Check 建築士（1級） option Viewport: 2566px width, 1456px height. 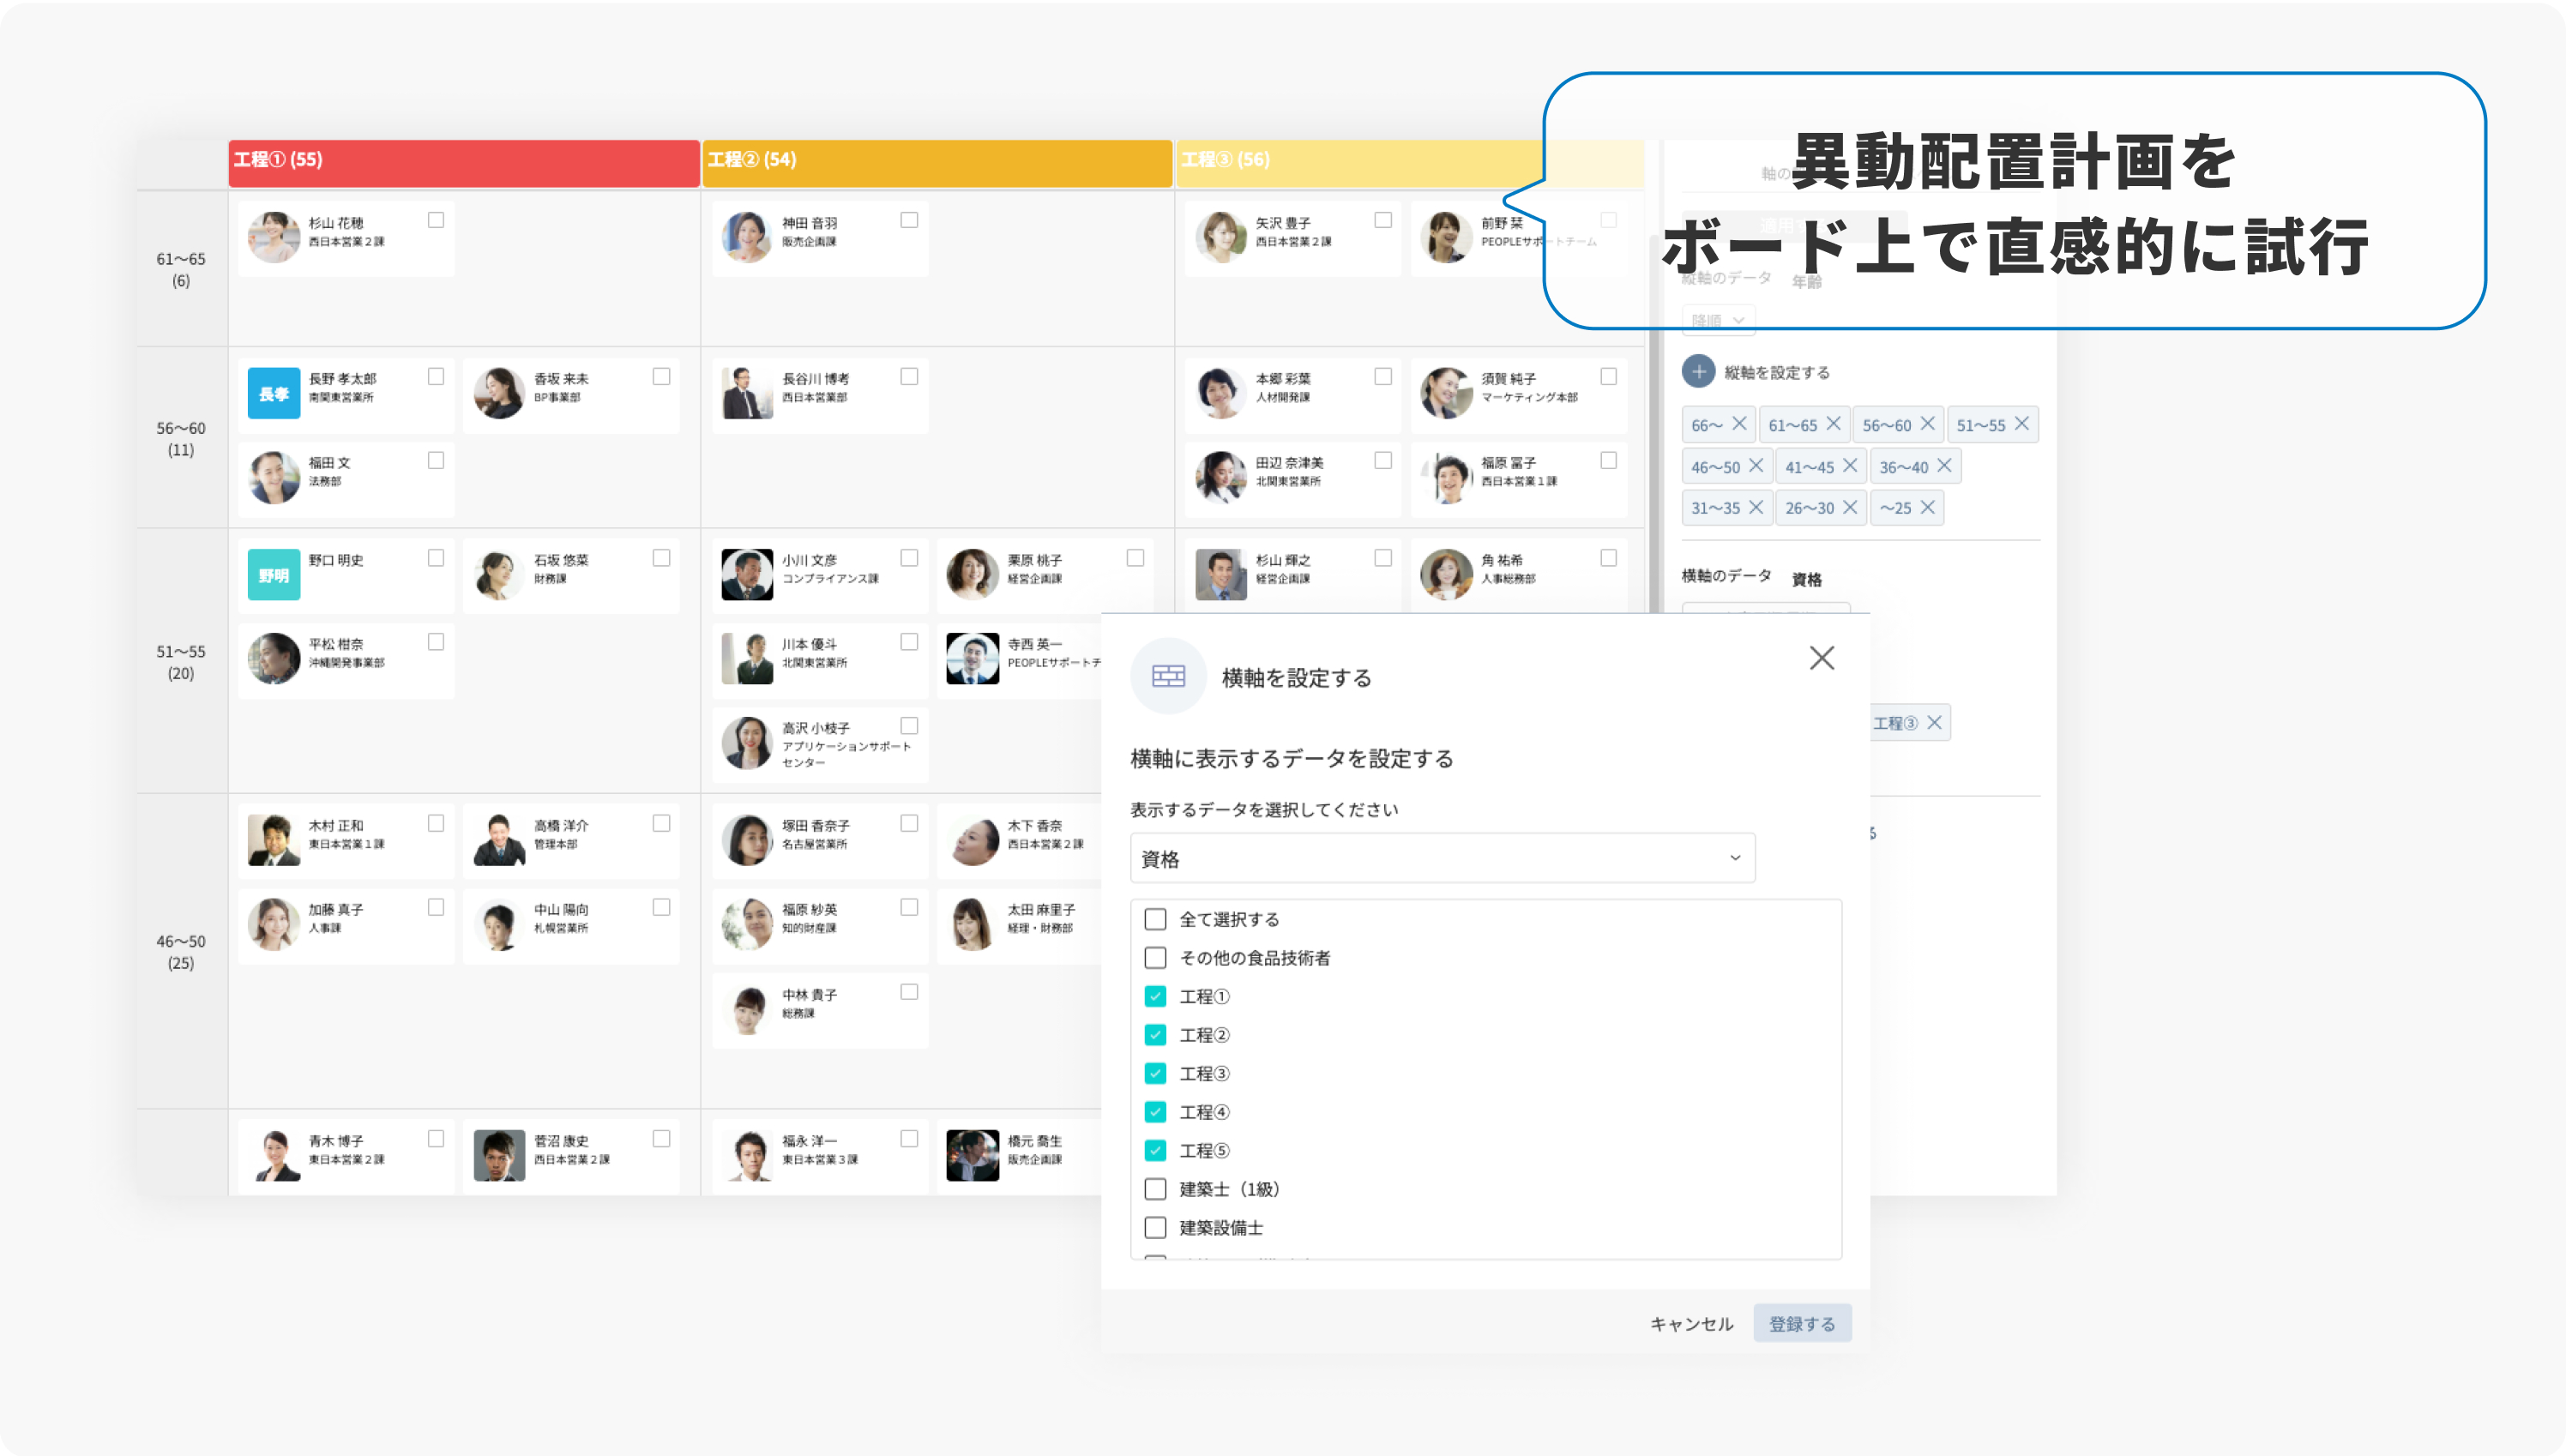coord(1155,1189)
